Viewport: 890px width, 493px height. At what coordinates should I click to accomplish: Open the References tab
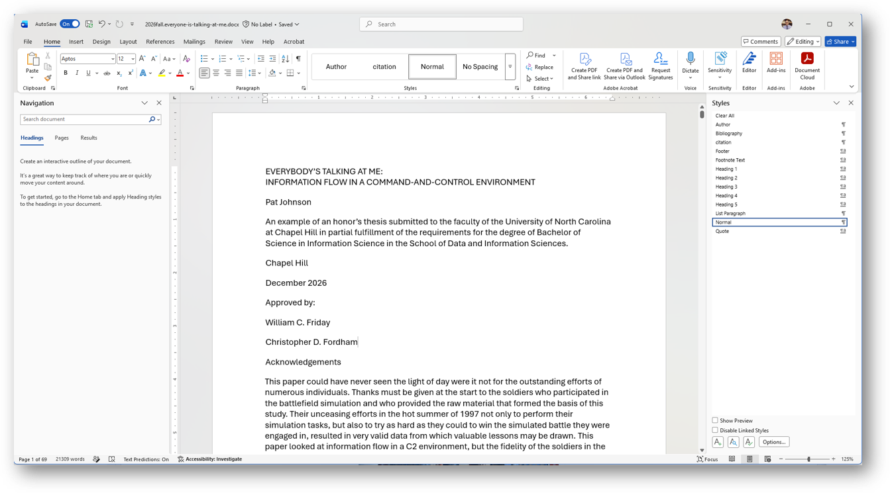pyautogui.click(x=160, y=42)
